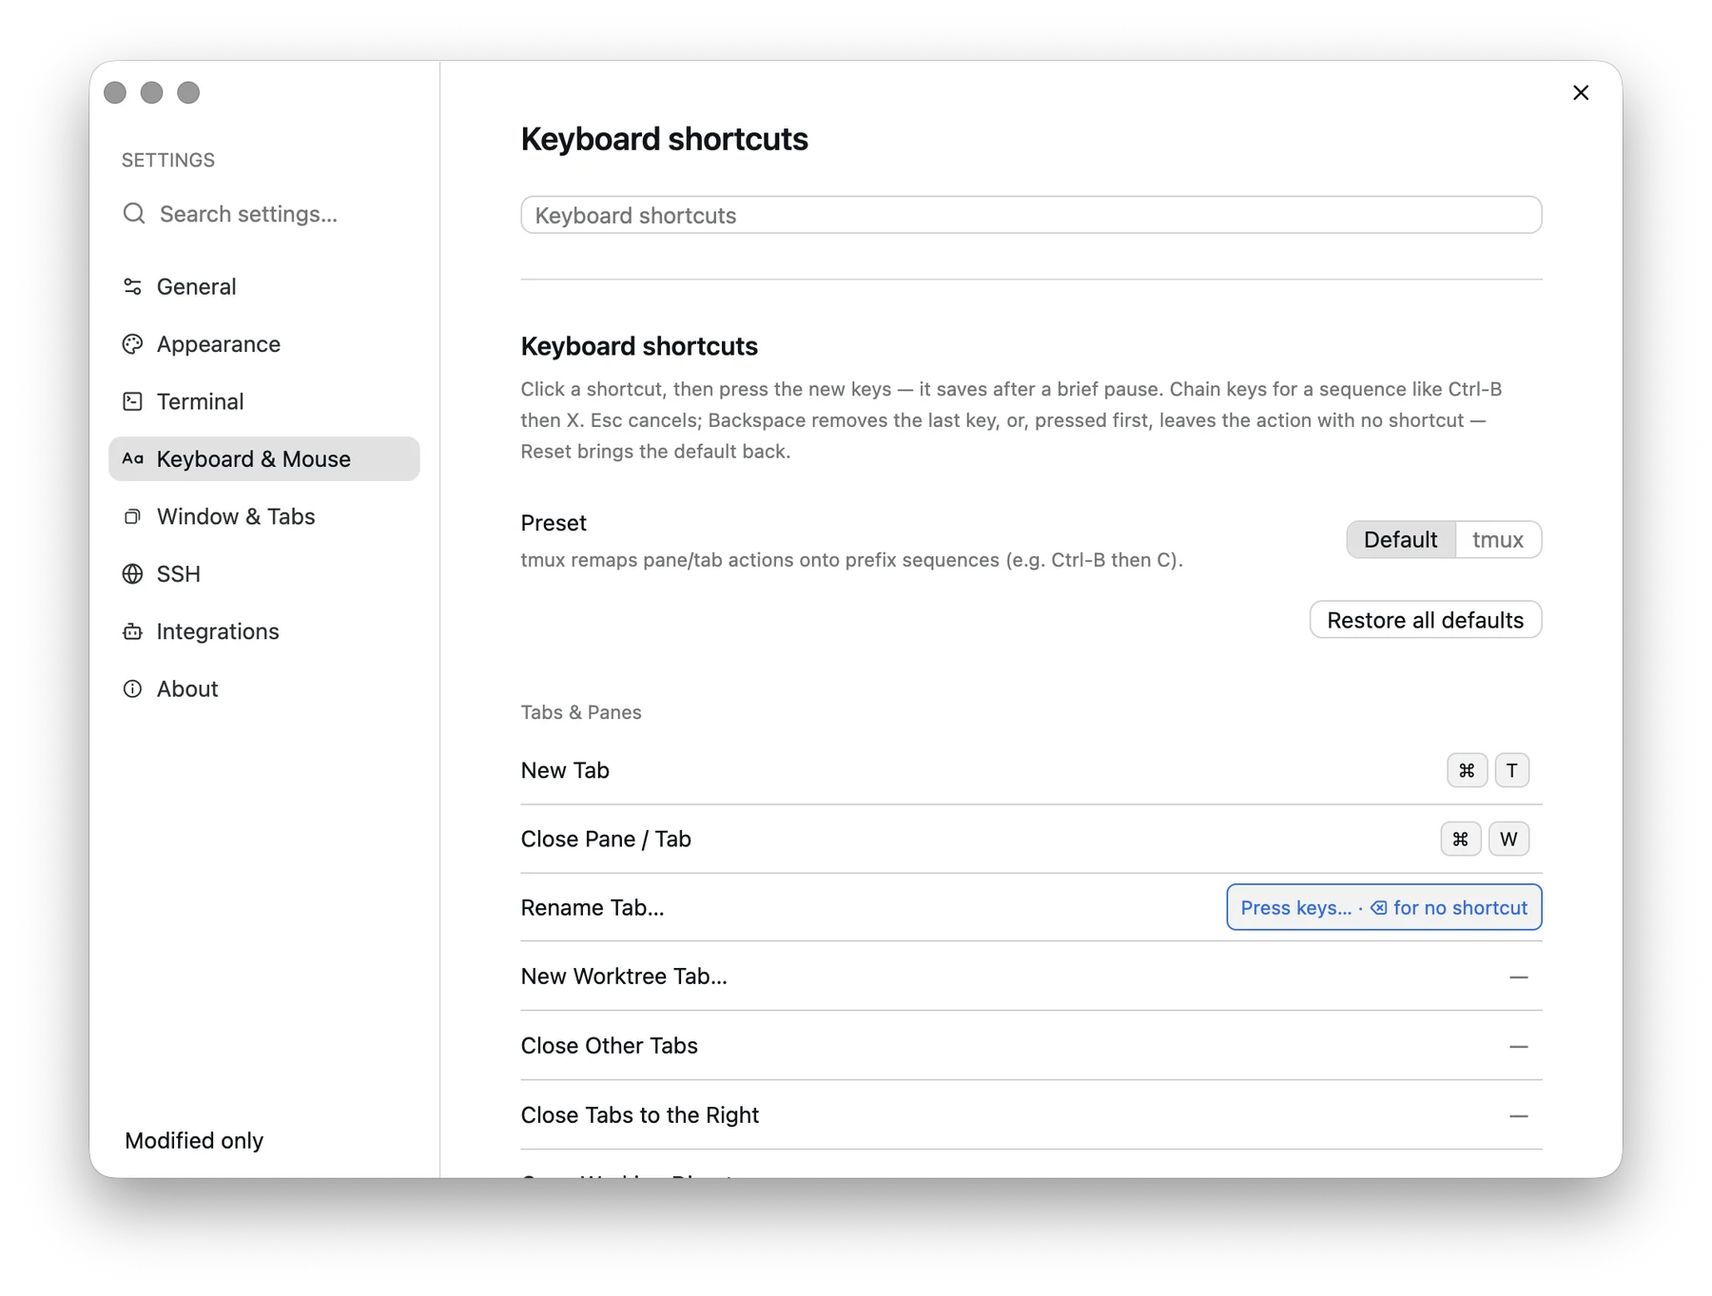1712x1296 pixels.
Task: Click the 'Preset' setting label
Action: 554,523
